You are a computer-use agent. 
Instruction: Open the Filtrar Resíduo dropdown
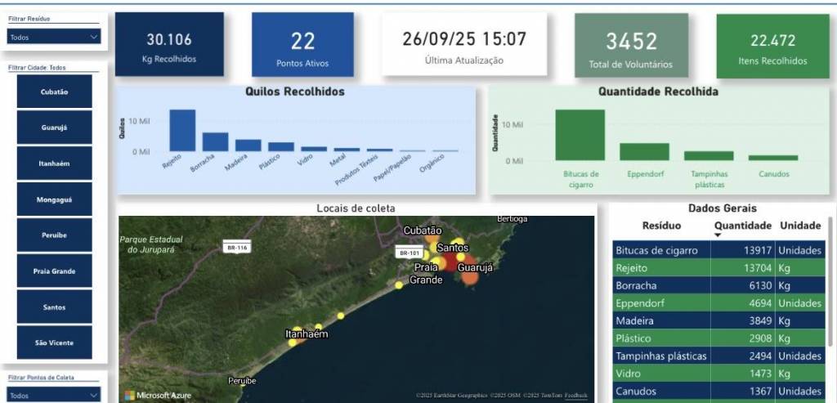54,37
